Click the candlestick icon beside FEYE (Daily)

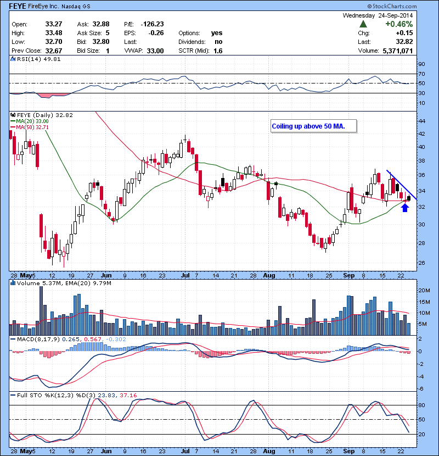13,115
